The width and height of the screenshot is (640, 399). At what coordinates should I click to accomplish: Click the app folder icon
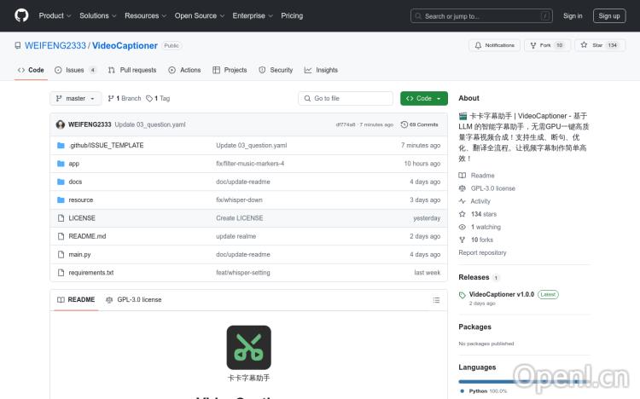(x=61, y=164)
